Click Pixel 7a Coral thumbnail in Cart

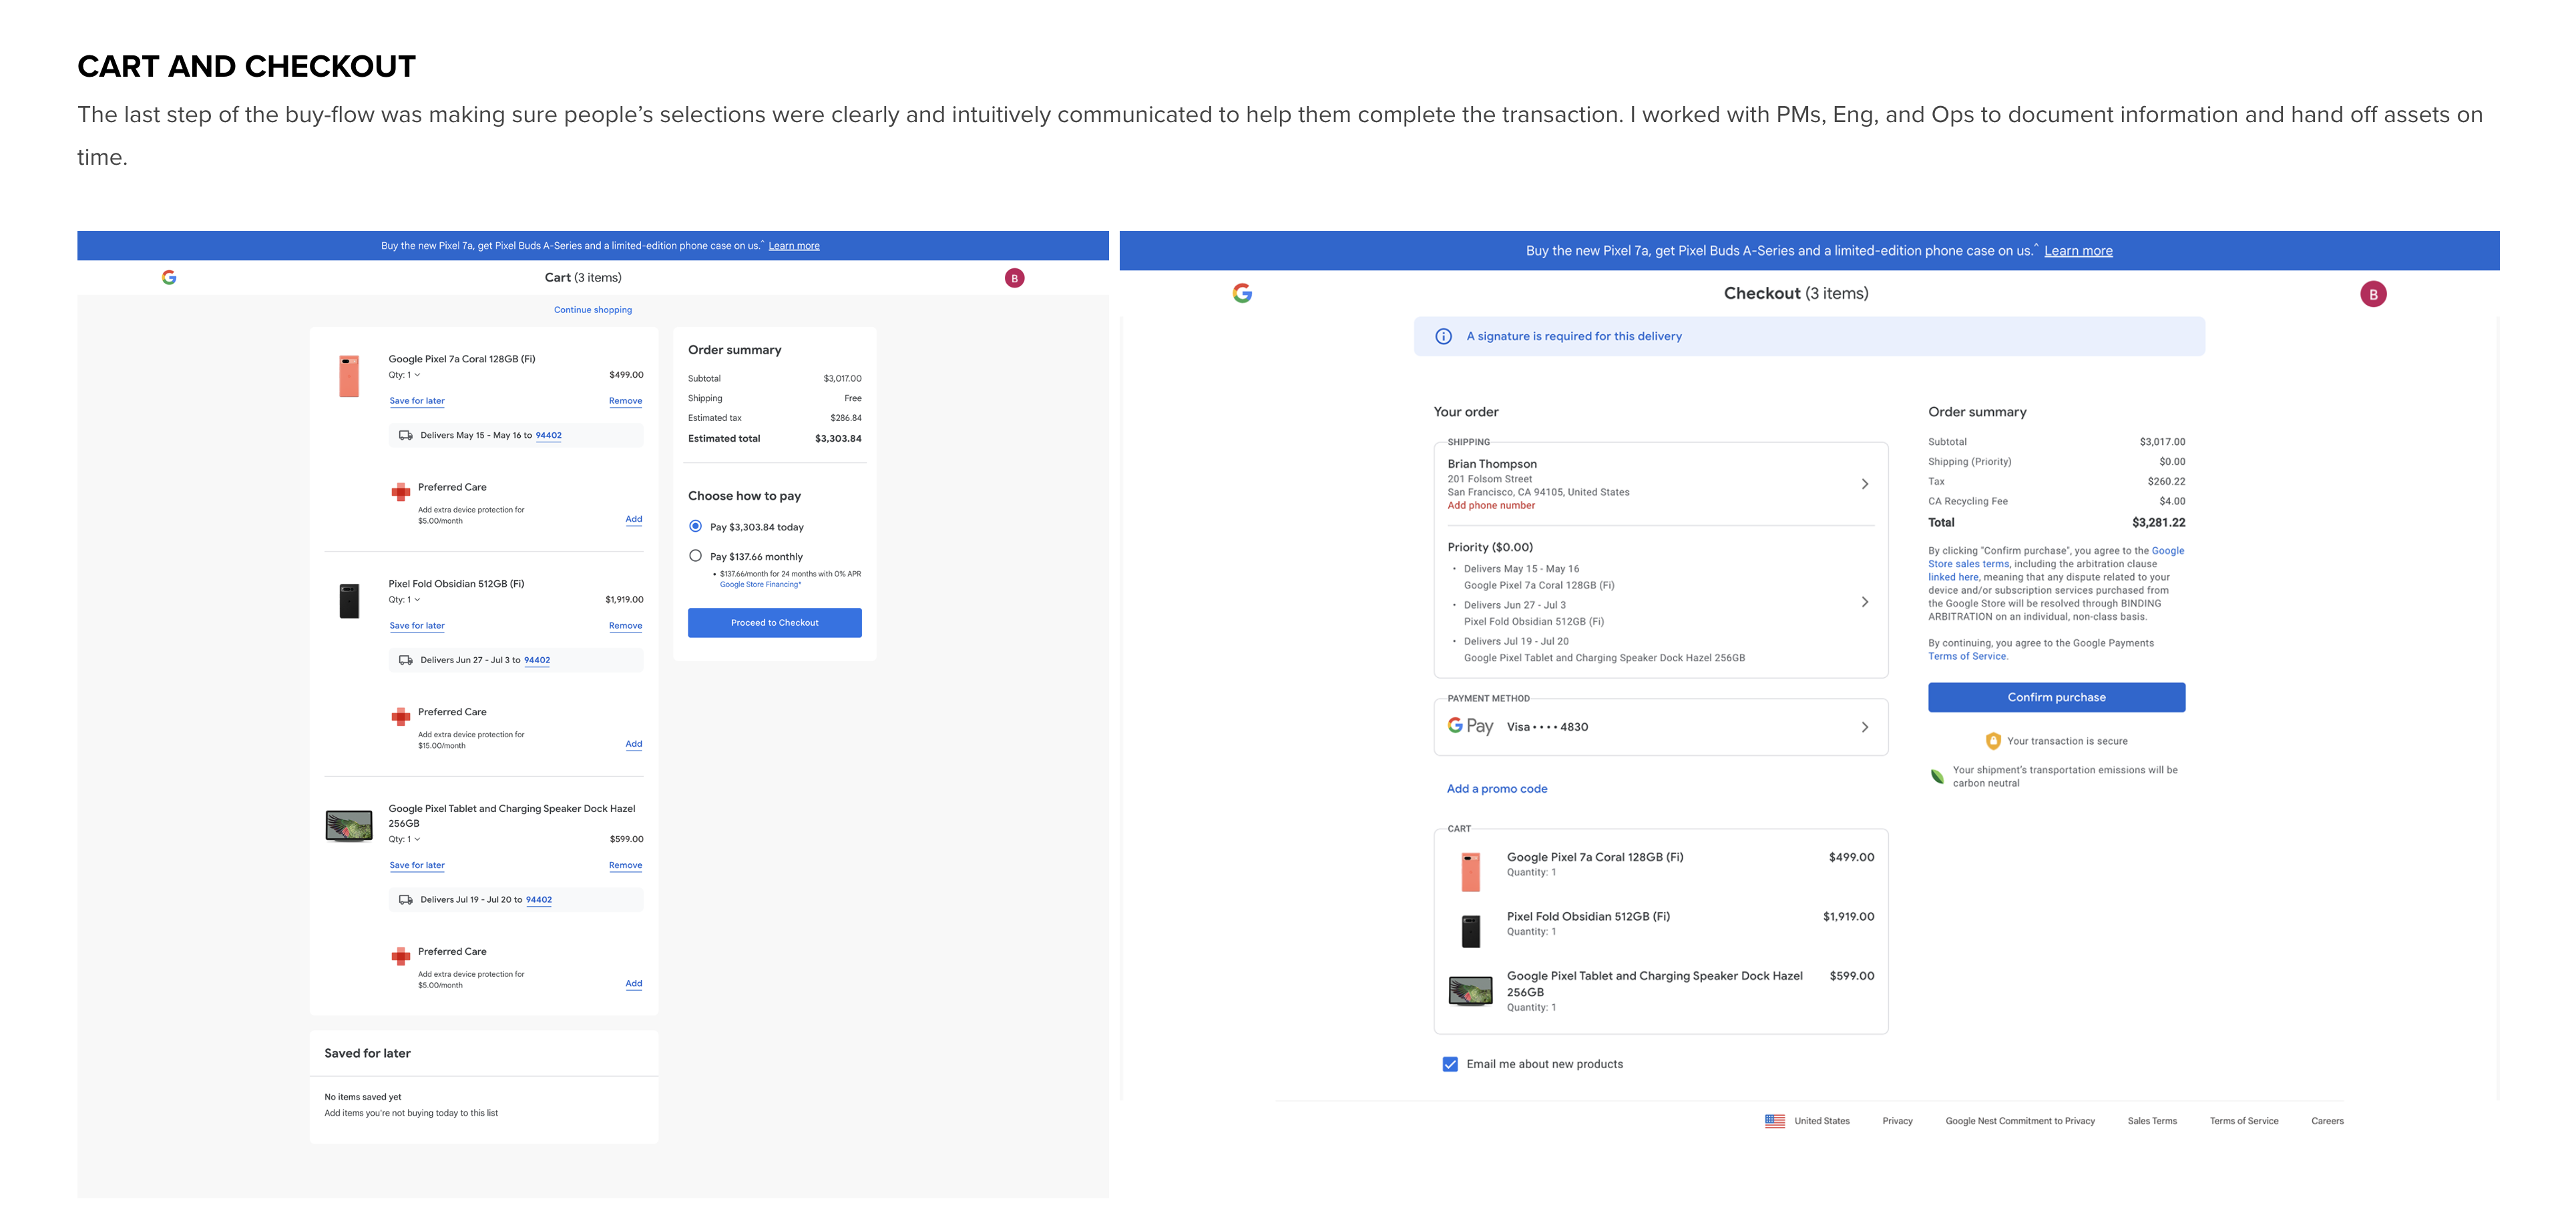[x=349, y=376]
